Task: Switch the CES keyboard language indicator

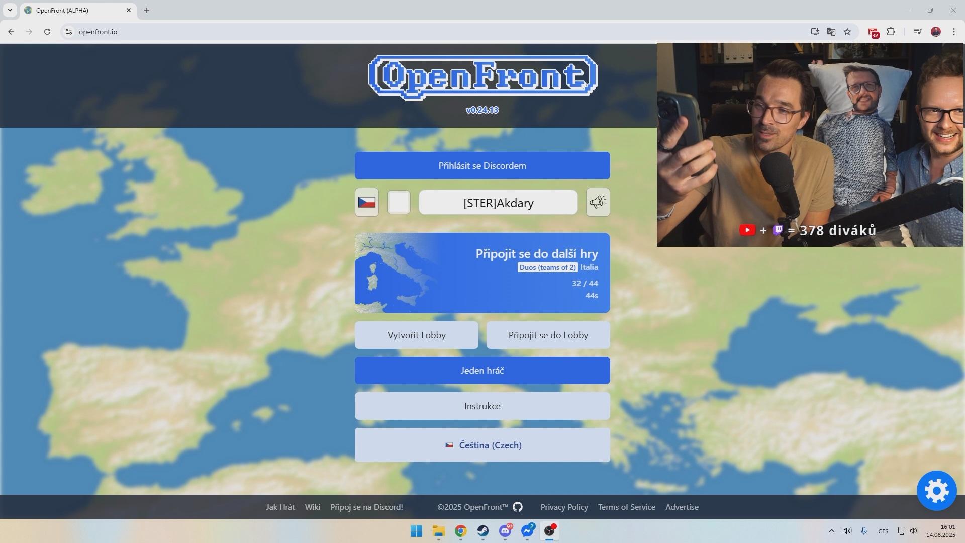Action: point(883,531)
